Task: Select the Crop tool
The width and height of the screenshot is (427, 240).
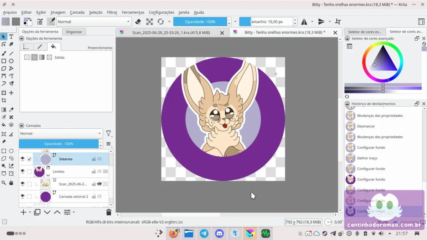Action: click(4, 100)
